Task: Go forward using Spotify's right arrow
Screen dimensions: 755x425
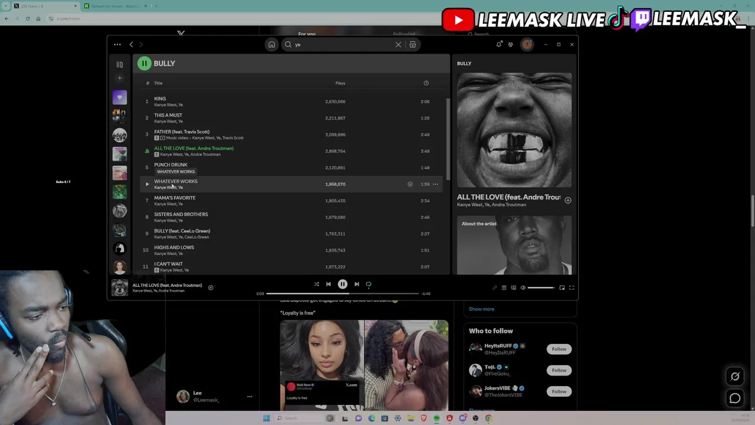Action: point(141,44)
